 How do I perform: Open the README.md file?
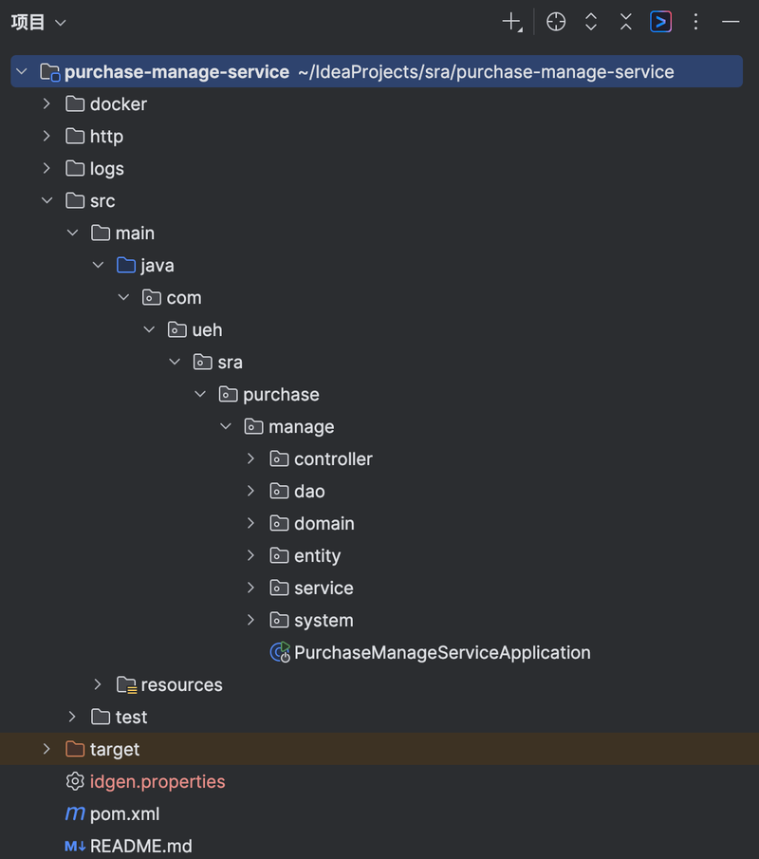pyautogui.click(x=140, y=846)
